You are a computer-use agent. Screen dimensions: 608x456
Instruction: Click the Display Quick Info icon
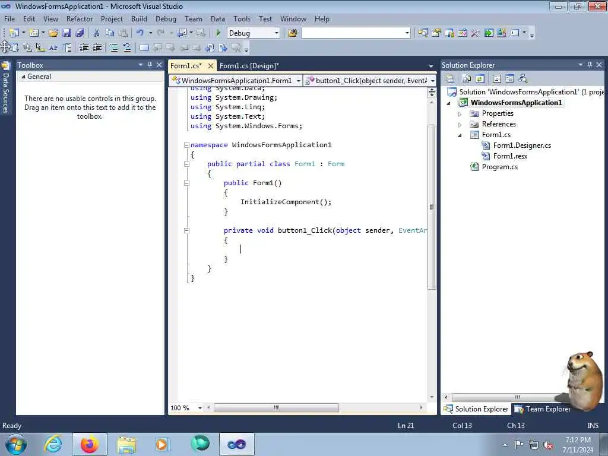(x=40, y=47)
